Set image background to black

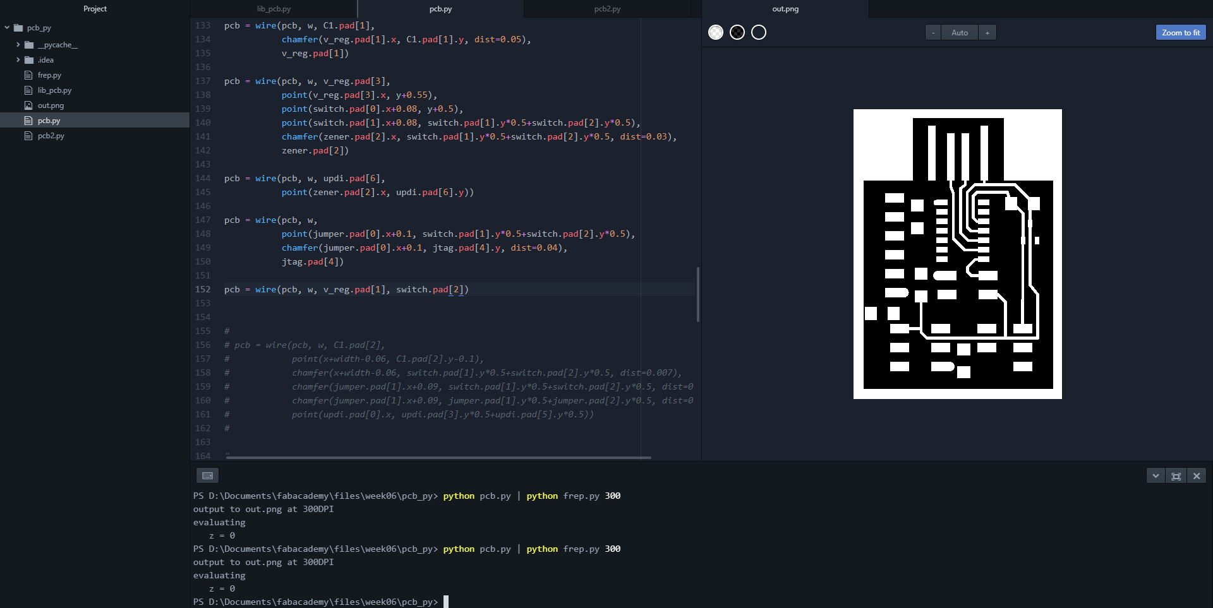759,32
